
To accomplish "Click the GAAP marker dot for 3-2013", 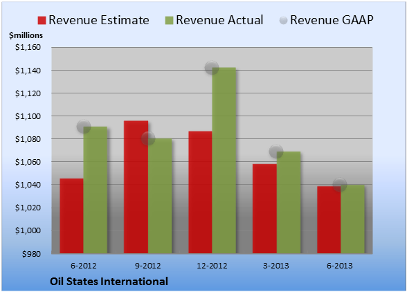I will pos(276,152).
